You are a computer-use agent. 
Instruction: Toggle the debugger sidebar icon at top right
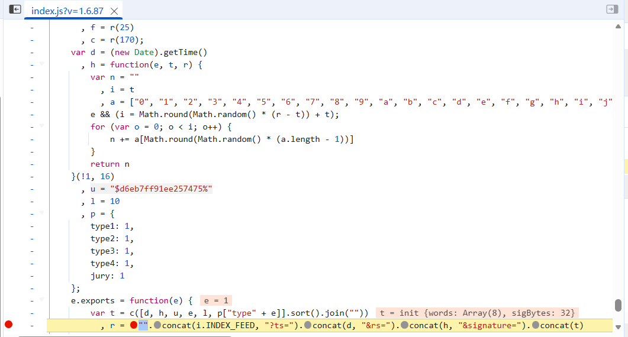tap(611, 9)
